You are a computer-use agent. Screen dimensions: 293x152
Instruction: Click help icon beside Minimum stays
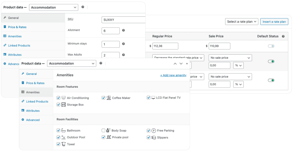point(123,44)
